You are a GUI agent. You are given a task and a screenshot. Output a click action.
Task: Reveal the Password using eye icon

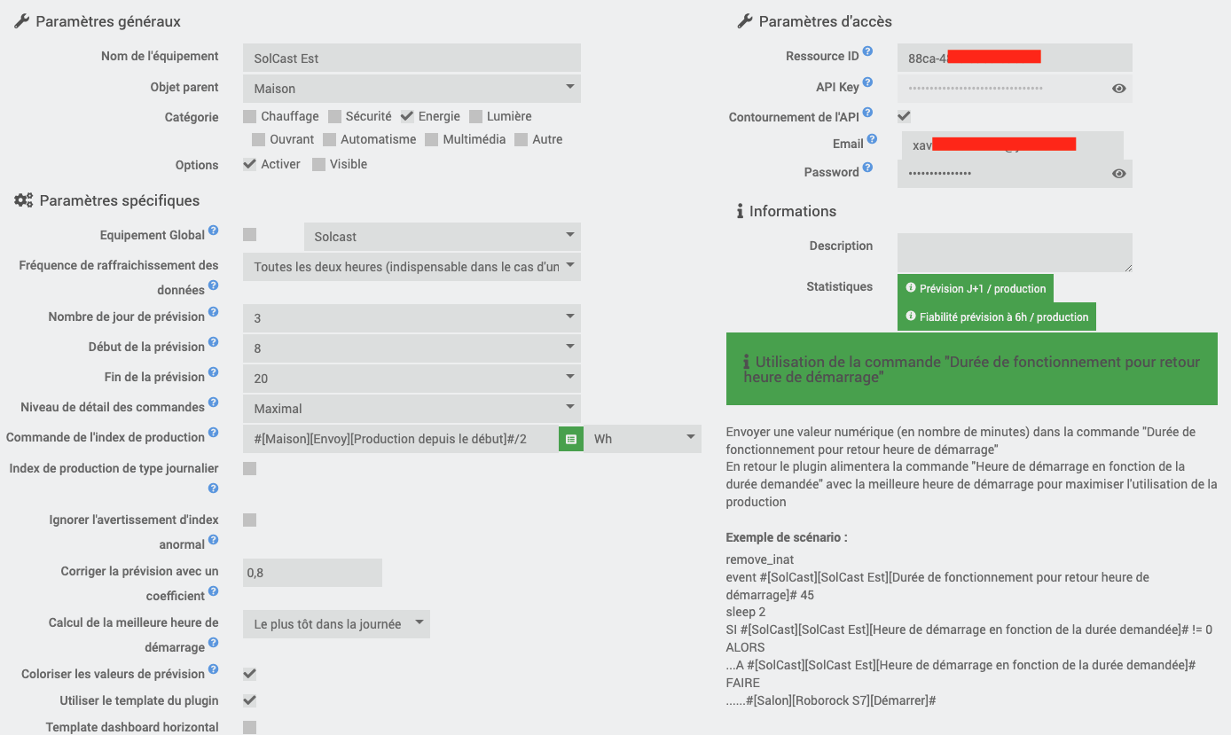click(1118, 174)
